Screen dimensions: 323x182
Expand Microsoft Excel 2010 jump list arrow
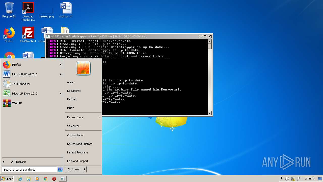click(61, 94)
